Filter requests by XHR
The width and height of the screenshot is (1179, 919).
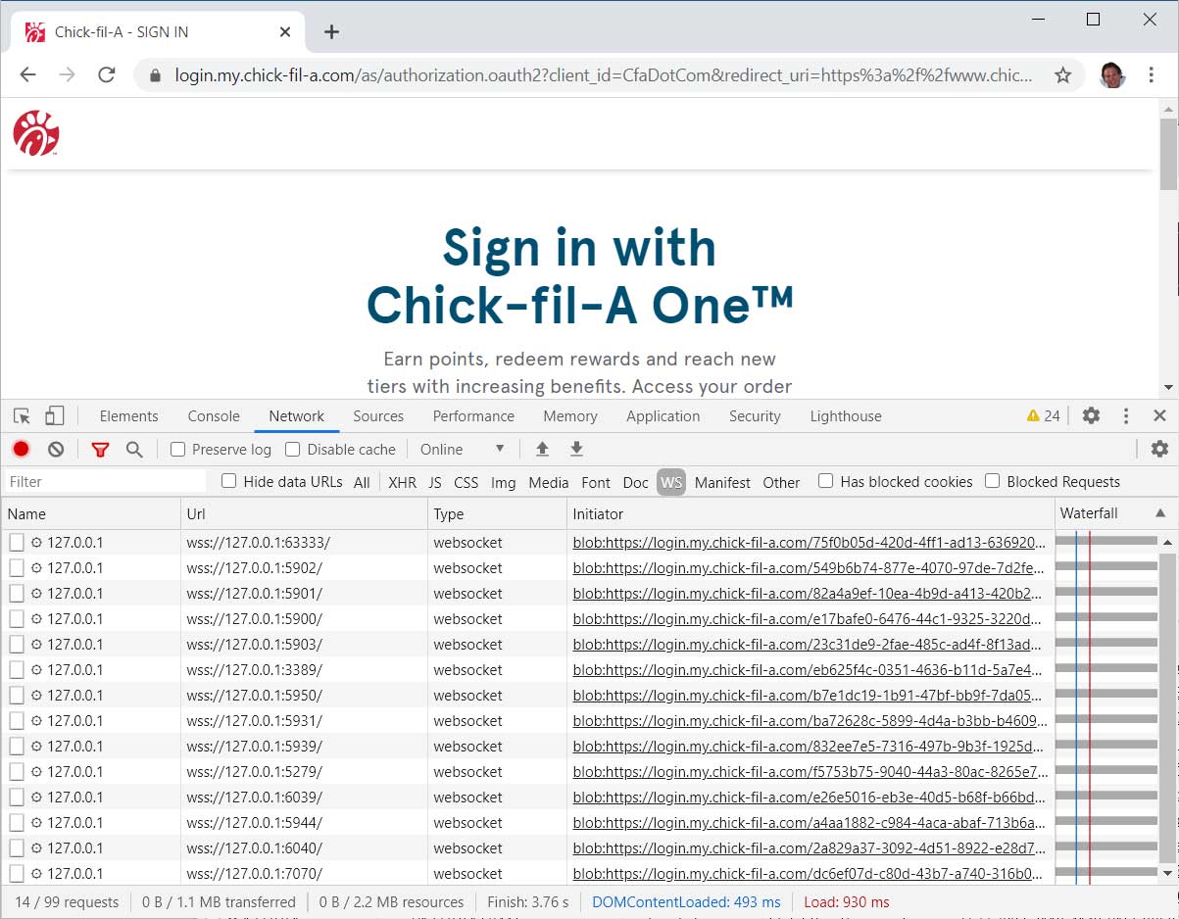(402, 482)
